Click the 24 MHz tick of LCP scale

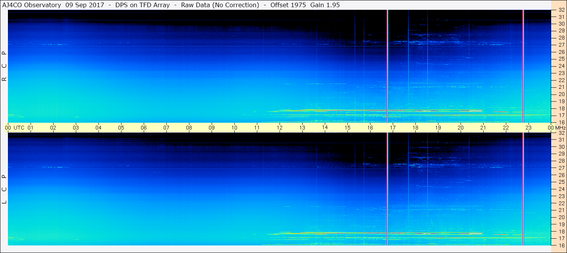pyautogui.click(x=561, y=189)
